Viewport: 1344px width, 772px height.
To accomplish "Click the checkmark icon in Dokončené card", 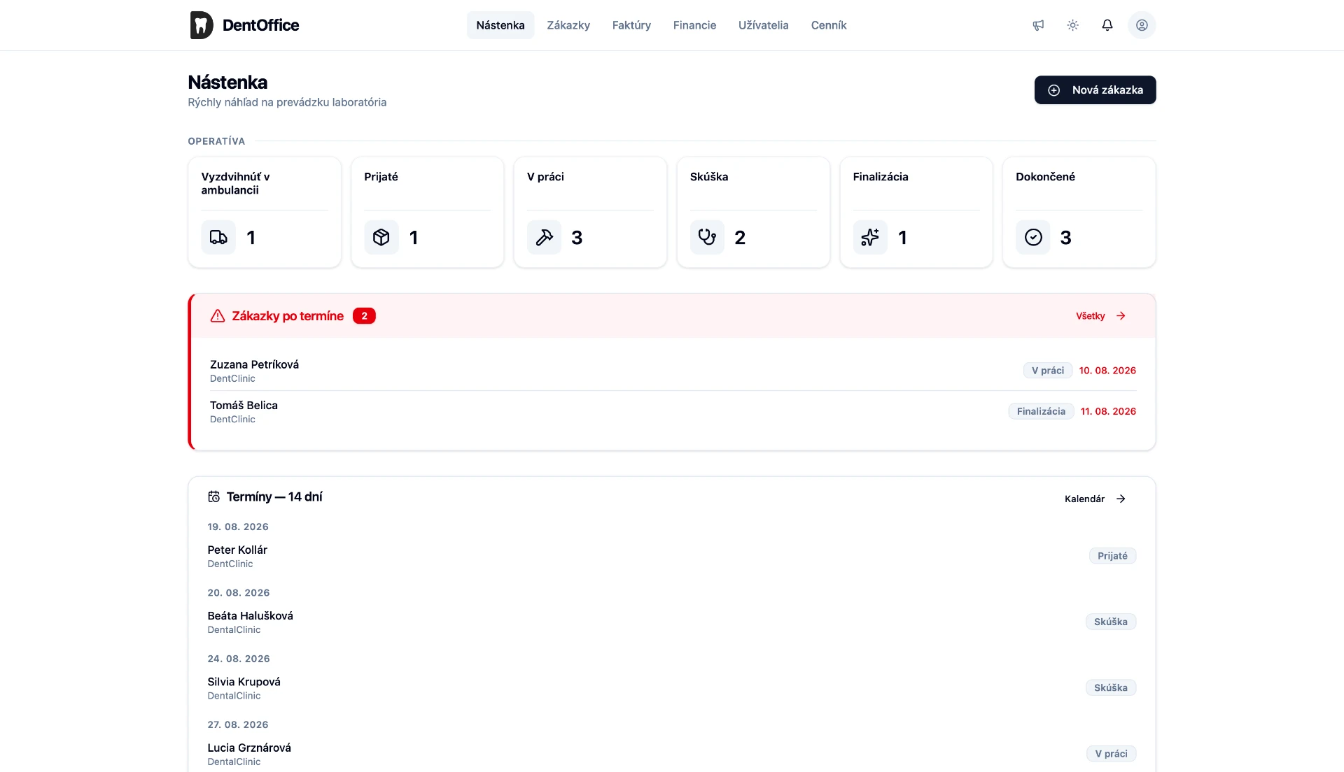I will coord(1033,237).
